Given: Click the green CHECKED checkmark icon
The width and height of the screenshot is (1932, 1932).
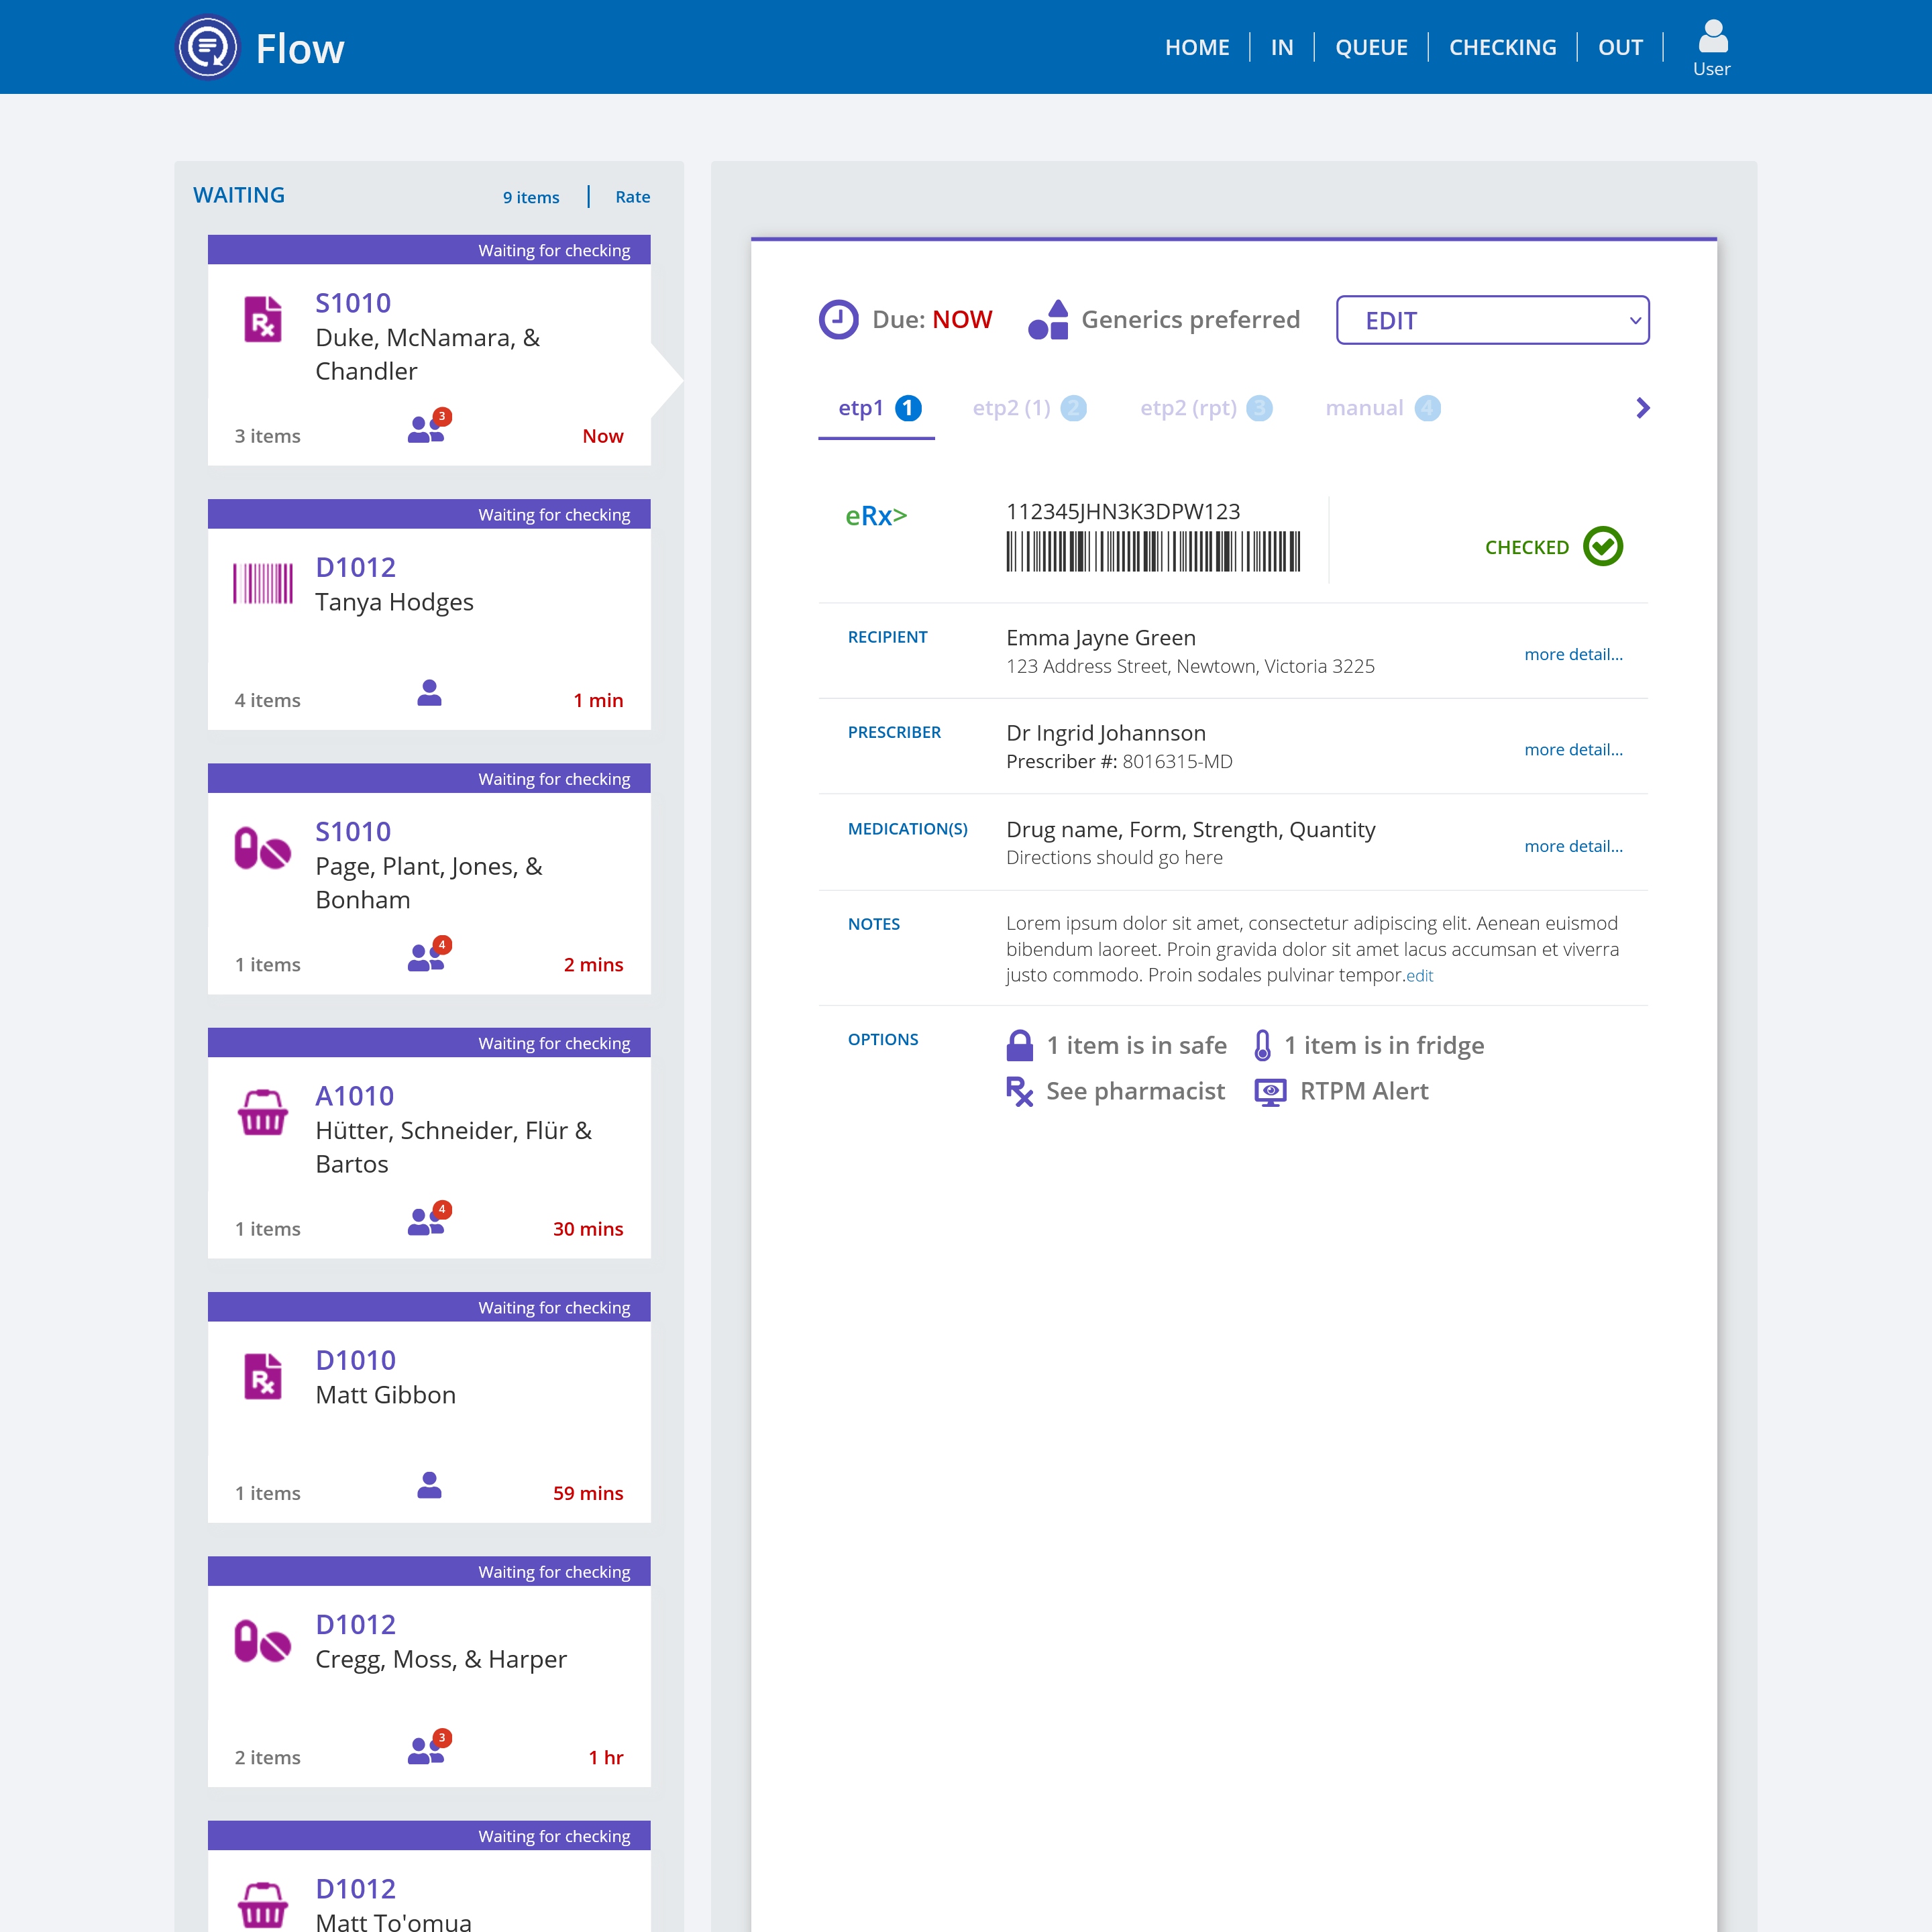Looking at the screenshot, I should click(1603, 546).
